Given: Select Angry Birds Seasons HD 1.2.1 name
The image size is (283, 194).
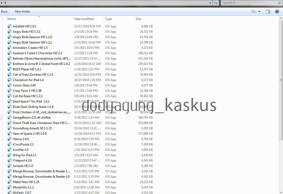Looking at the screenshot, I should tap(32, 42).
